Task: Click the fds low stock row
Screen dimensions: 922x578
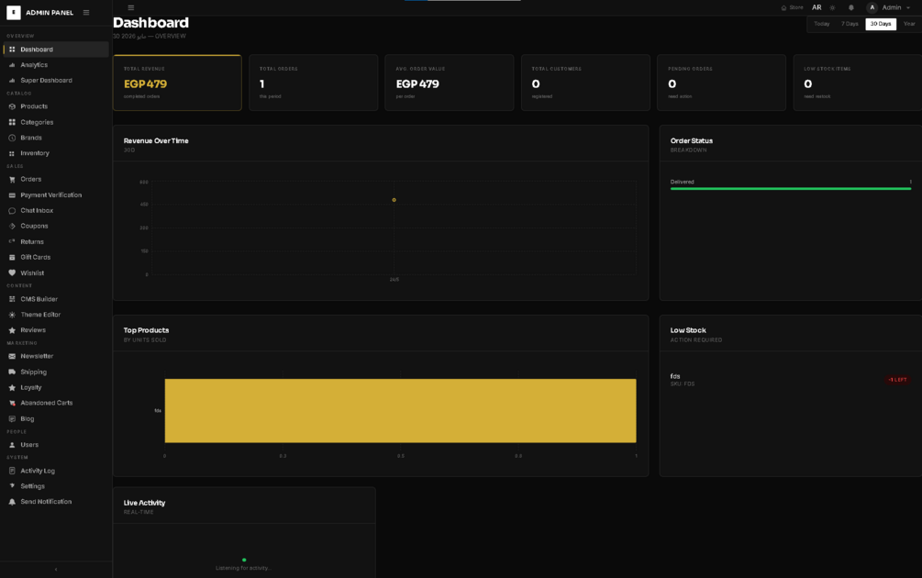Action: [791, 380]
